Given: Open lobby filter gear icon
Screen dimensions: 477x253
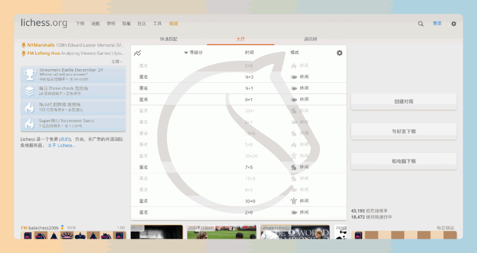Looking at the screenshot, I should pos(339,53).
